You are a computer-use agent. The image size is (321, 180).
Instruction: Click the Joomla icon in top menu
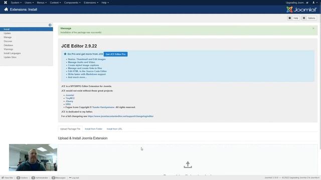pos(6,2)
